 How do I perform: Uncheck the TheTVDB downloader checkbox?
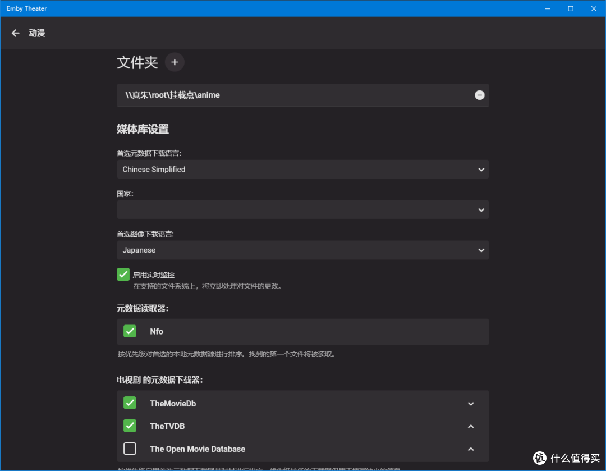130,426
